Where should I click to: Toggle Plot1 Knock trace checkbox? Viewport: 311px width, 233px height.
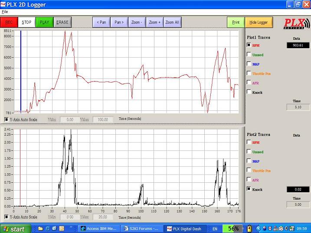coord(249,92)
